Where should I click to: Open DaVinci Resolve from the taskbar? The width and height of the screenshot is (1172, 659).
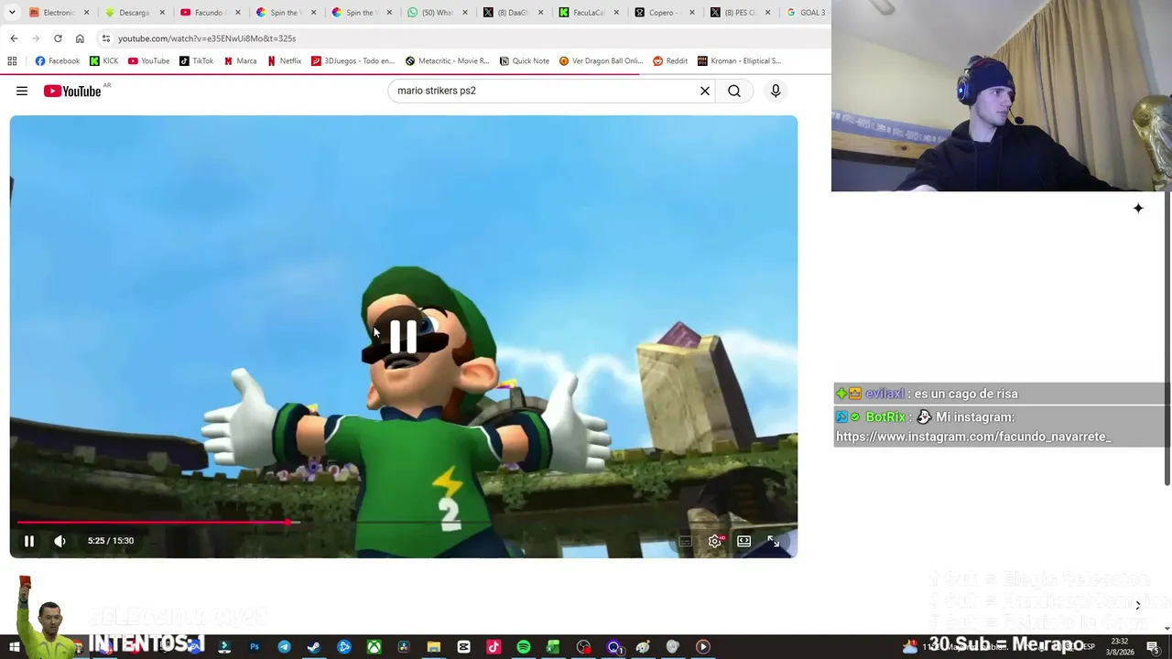[404, 647]
